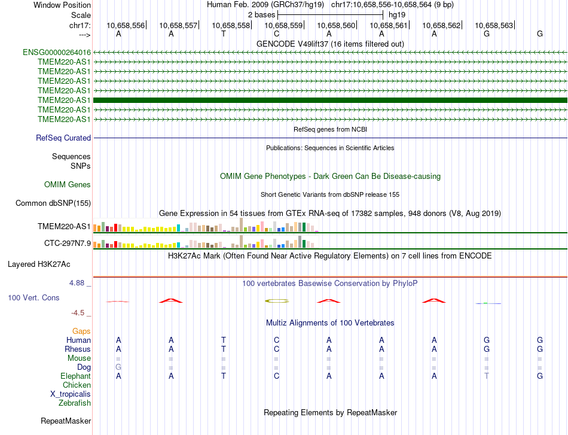Open 100 vertebrates Basewise Conservation by PhyloP title
The width and height of the screenshot is (568, 435).
tap(330, 284)
